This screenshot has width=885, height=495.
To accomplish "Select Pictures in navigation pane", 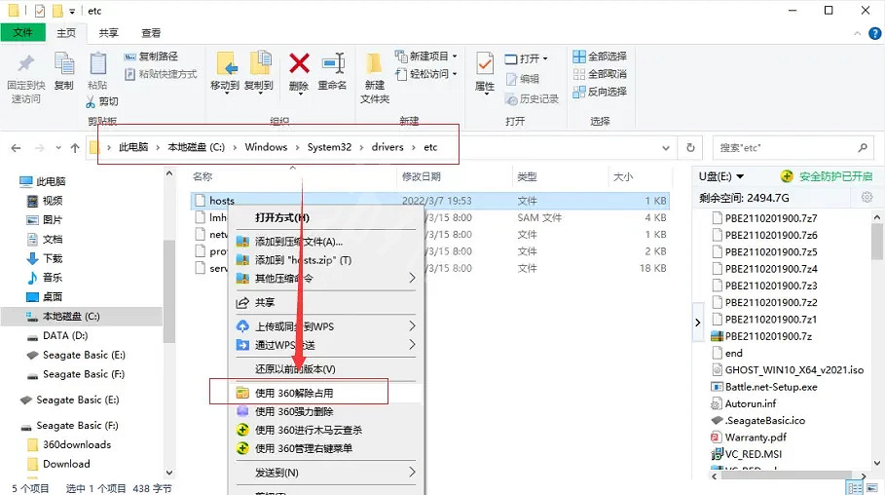I will pyautogui.click(x=45, y=220).
